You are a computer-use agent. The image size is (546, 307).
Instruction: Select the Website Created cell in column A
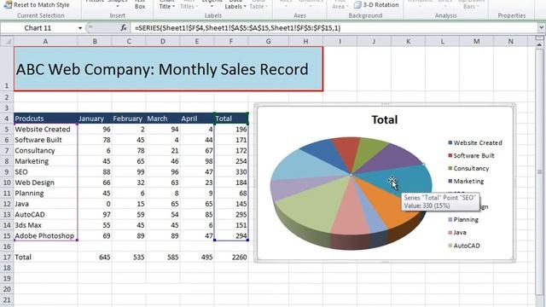(45, 129)
